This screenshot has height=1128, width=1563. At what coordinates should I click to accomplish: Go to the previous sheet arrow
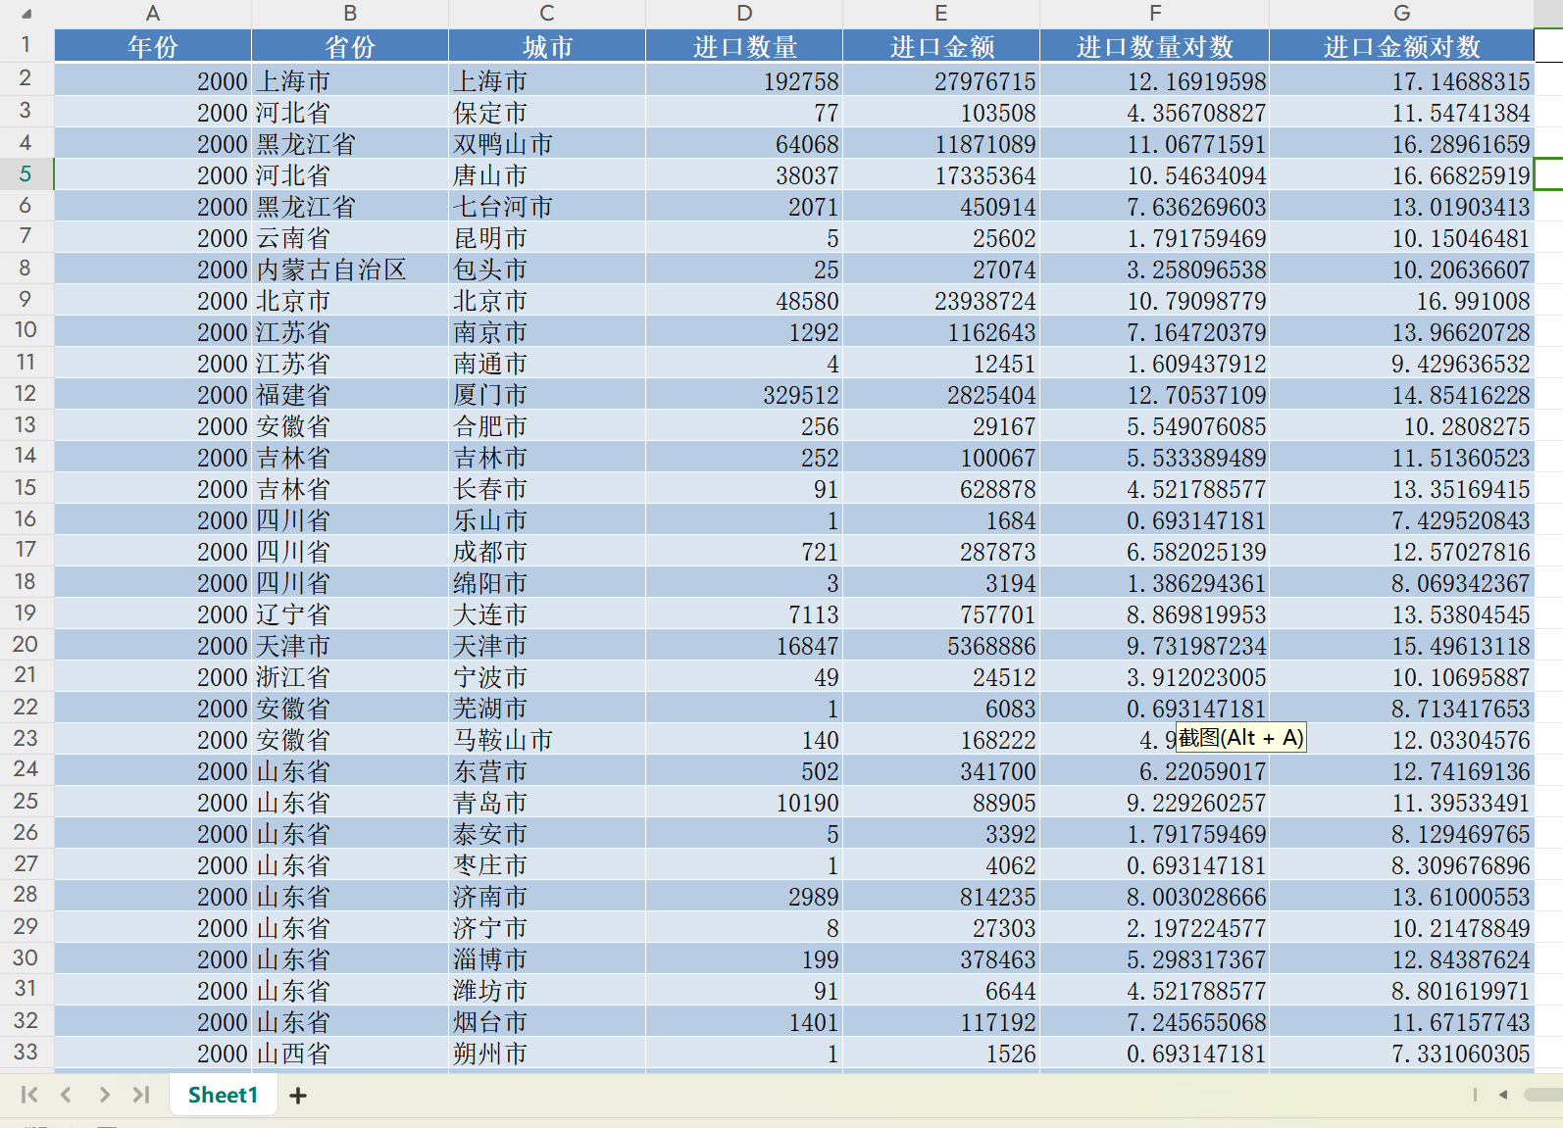pyautogui.click(x=66, y=1095)
